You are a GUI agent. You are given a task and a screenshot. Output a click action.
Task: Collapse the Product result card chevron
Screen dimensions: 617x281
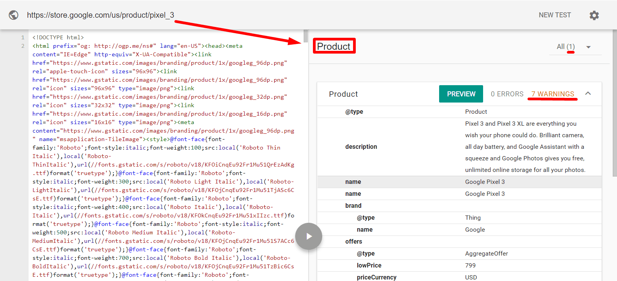[588, 94]
